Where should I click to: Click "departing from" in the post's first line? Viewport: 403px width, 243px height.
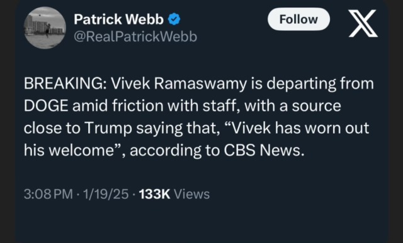tap(320, 85)
